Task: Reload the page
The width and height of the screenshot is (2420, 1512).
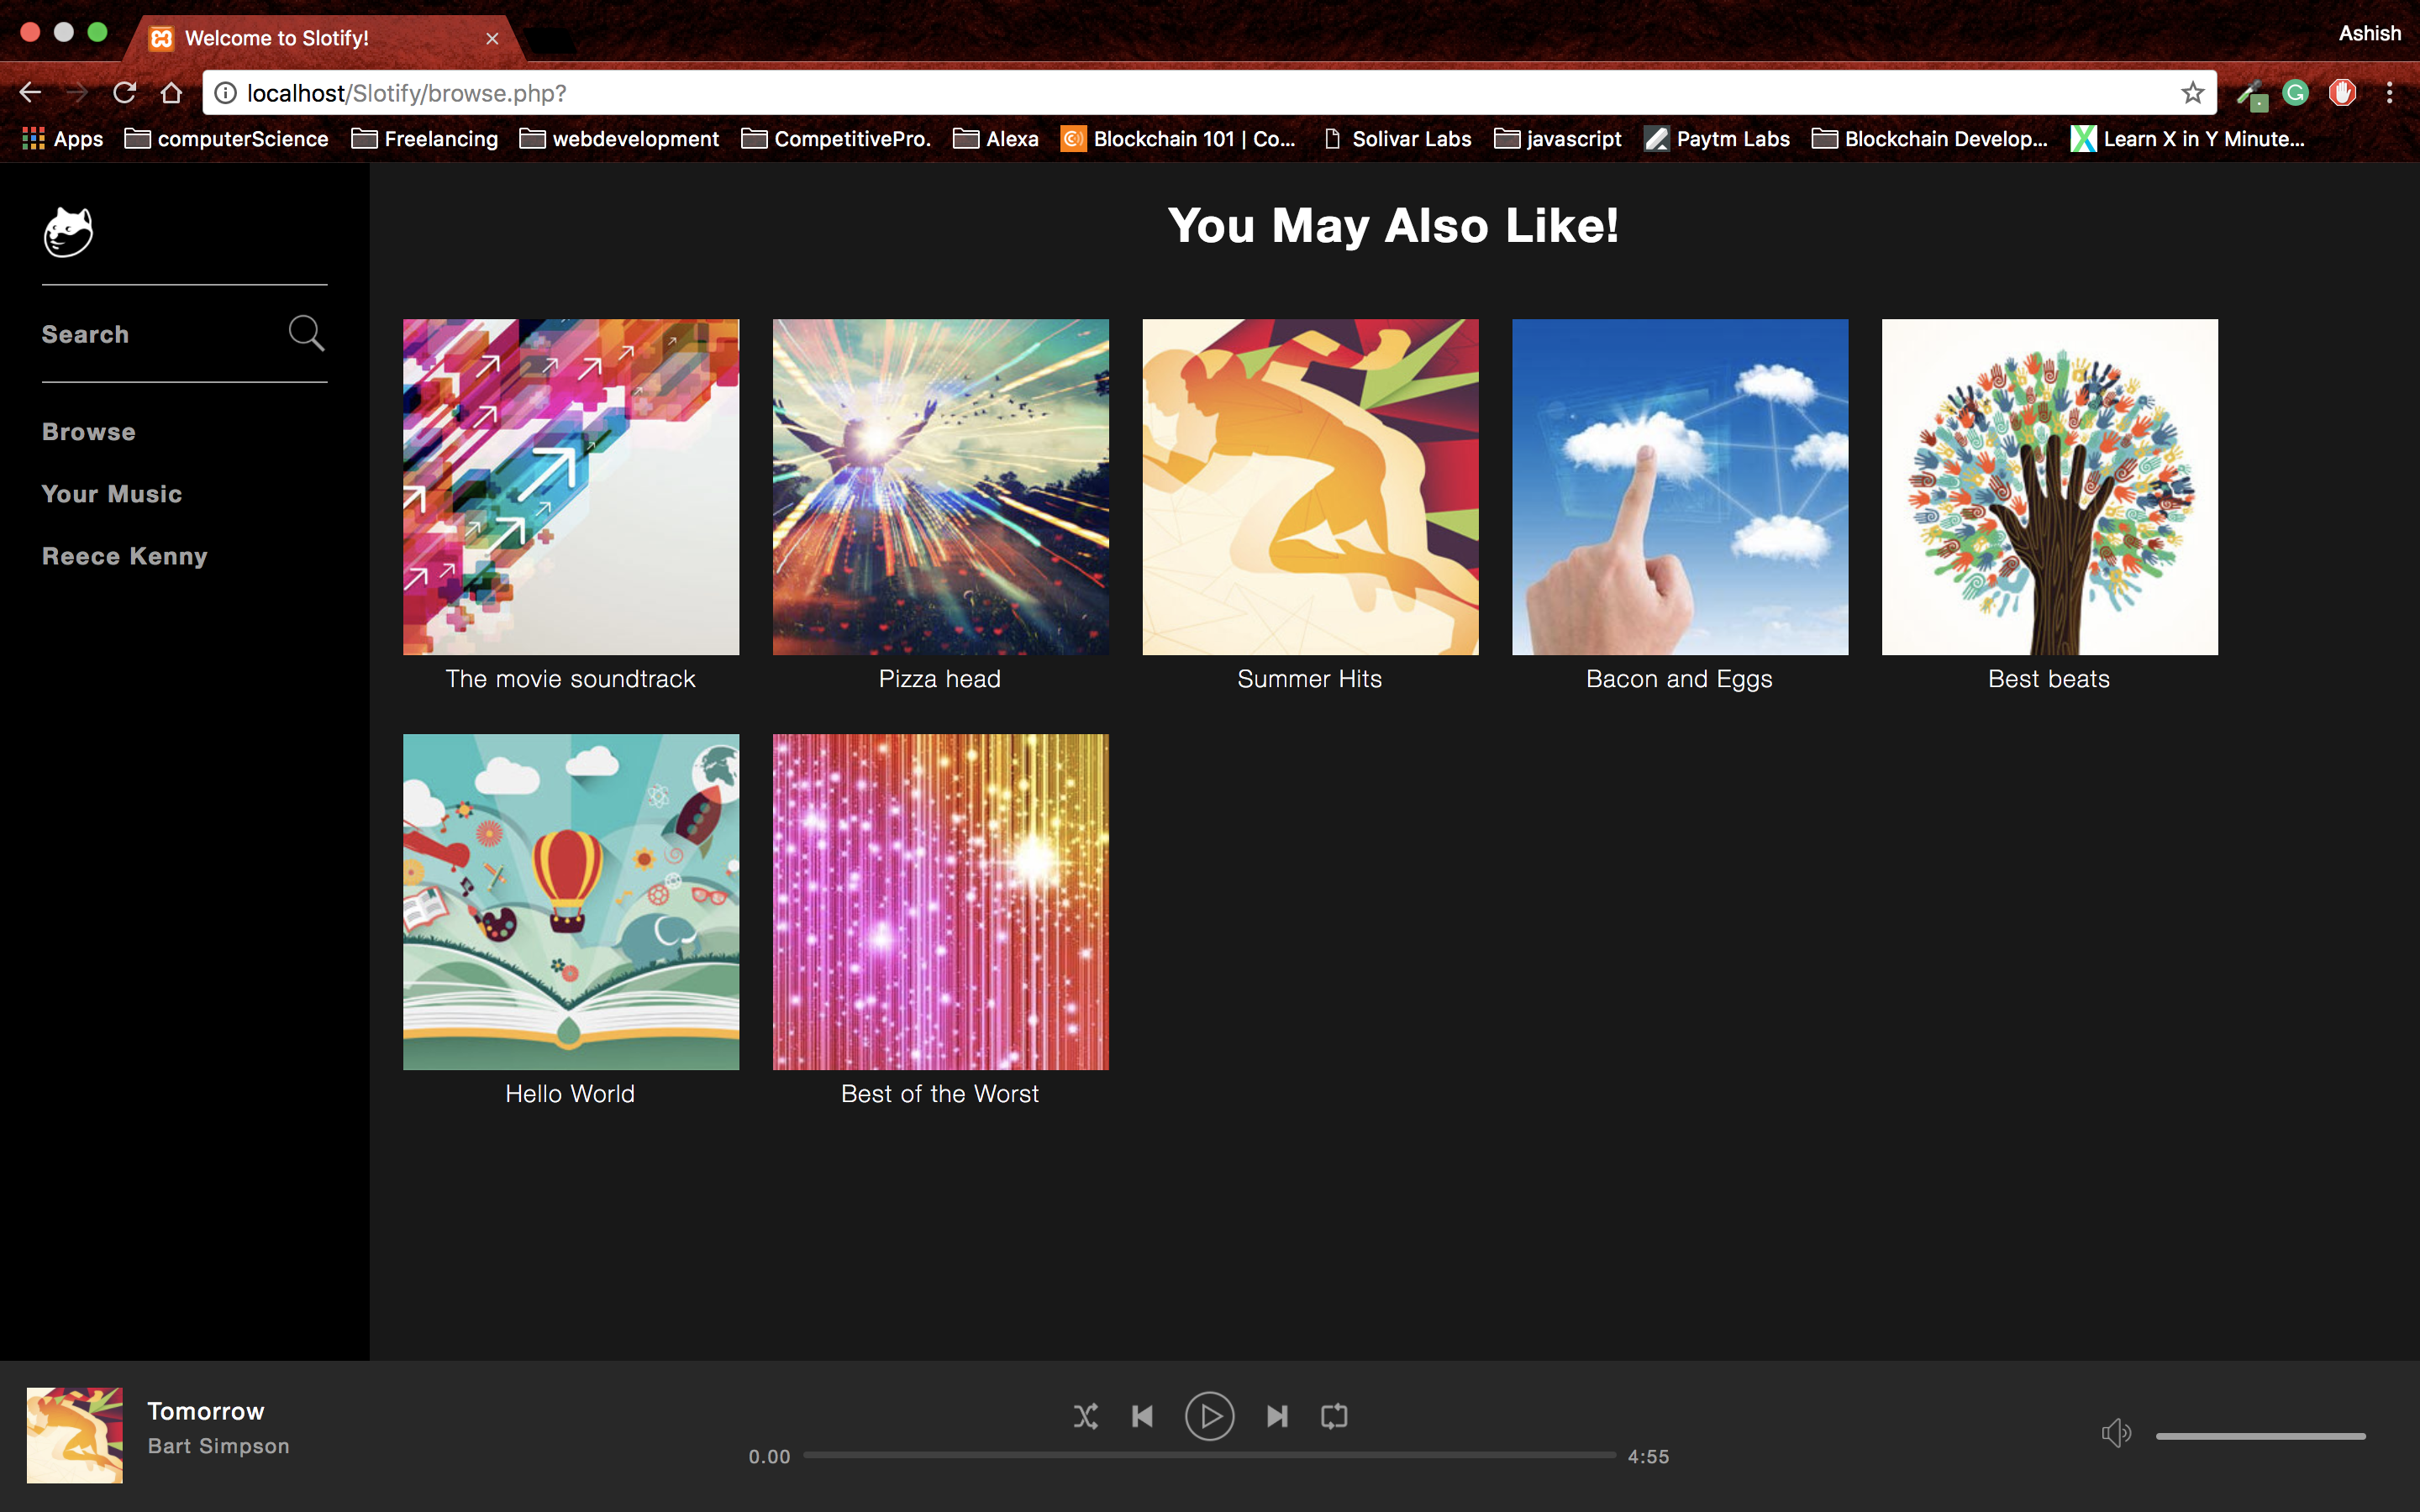Action: click(x=124, y=93)
